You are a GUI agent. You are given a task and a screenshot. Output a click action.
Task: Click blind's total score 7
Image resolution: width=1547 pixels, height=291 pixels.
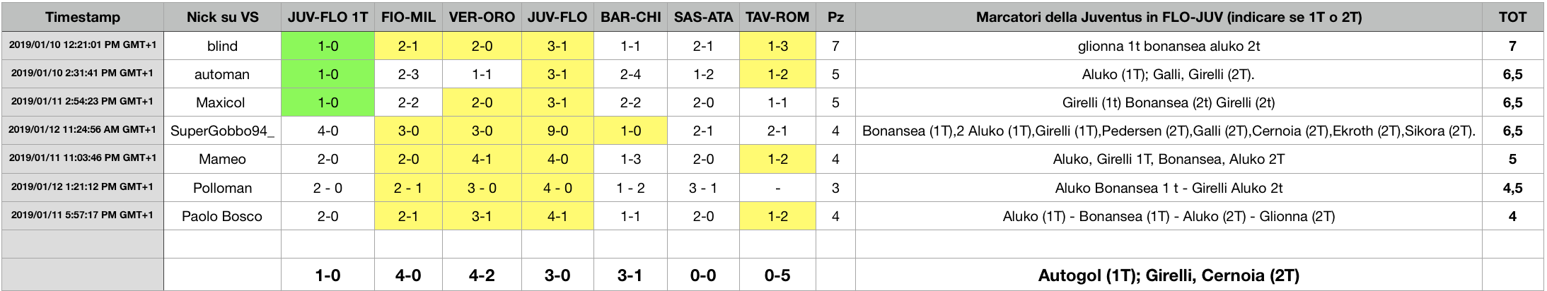tap(1512, 46)
